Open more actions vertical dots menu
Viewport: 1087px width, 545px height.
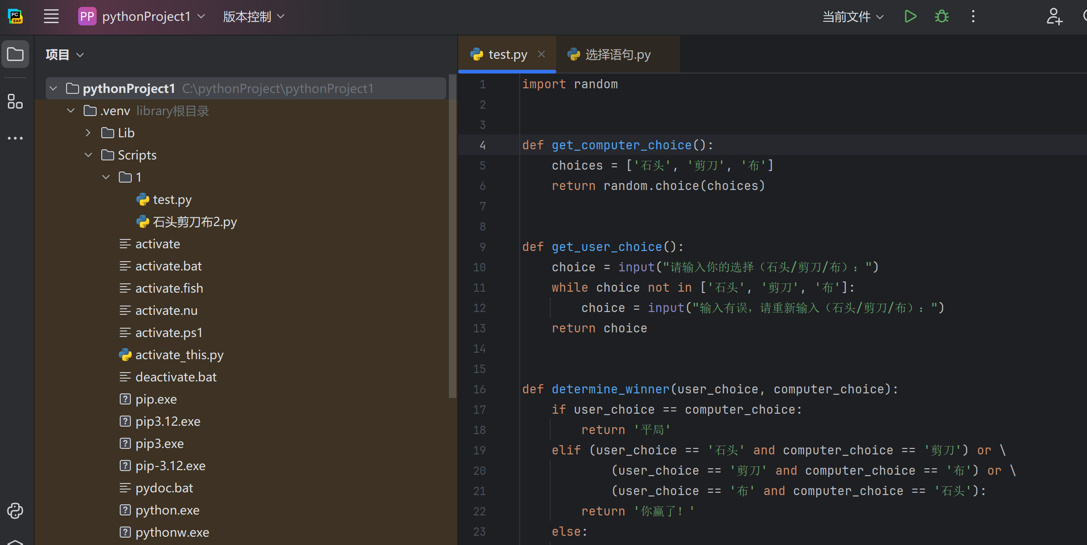973,17
